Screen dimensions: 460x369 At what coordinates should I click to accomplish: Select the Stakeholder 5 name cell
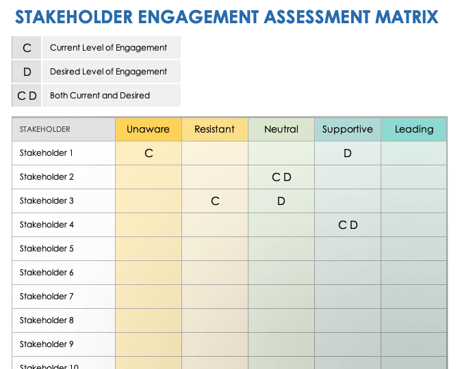pos(64,249)
